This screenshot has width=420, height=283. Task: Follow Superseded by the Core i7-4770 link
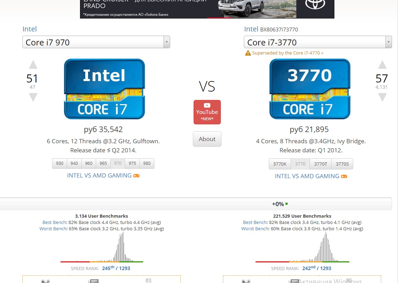[288, 53]
